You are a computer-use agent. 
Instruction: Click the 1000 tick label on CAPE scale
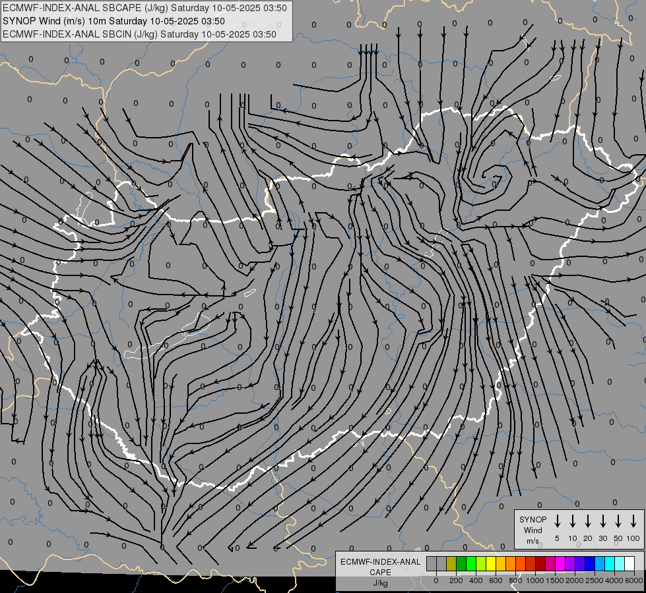(535, 580)
